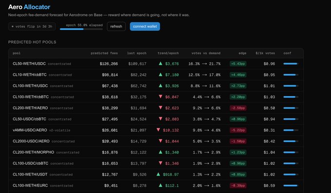
Task: Sort by the last epoch column header
Action: (136, 53)
